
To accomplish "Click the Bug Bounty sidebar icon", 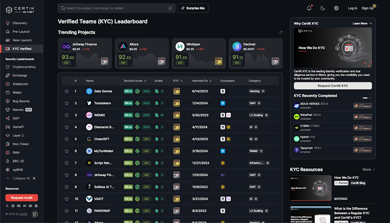I will click(8, 101).
